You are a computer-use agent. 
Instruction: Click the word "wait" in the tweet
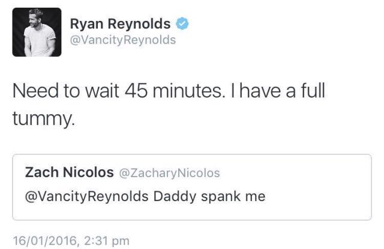[x=102, y=90]
